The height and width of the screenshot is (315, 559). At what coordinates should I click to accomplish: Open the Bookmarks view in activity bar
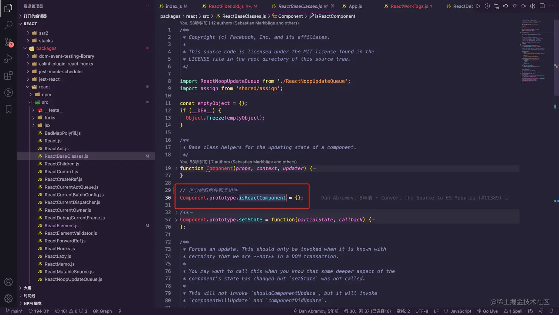[8, 109]
